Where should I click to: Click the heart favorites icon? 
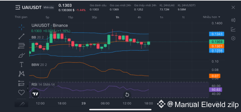[x=21, y=92]
